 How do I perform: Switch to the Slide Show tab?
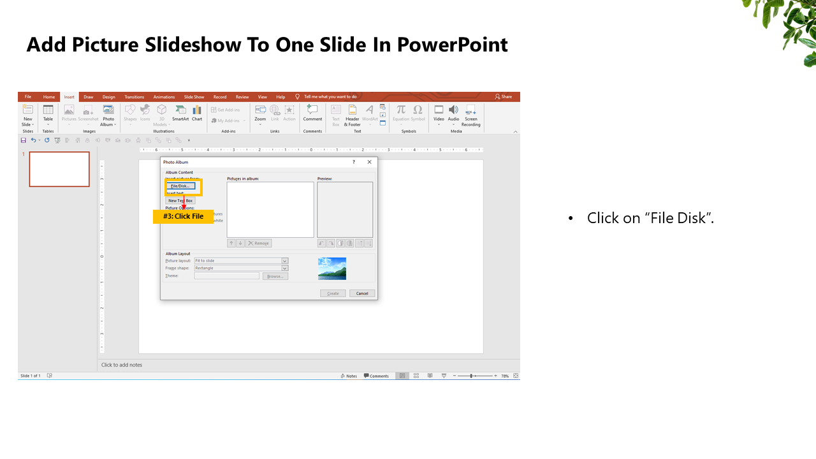click(x=194, y=97)
